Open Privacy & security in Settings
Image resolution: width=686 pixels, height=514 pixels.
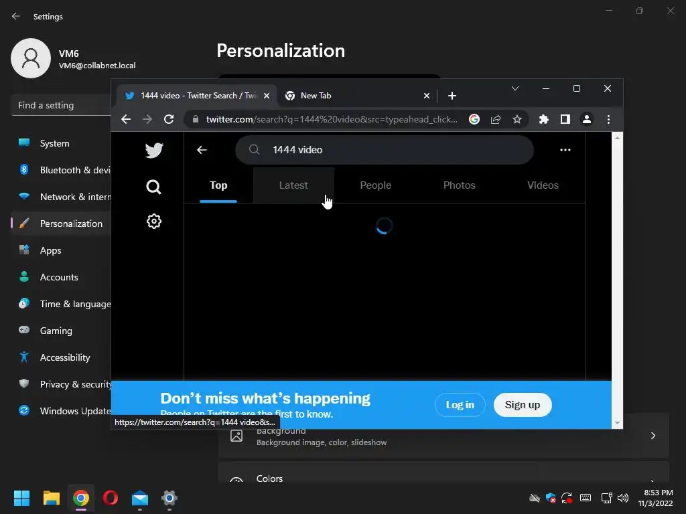pos(61,384)
